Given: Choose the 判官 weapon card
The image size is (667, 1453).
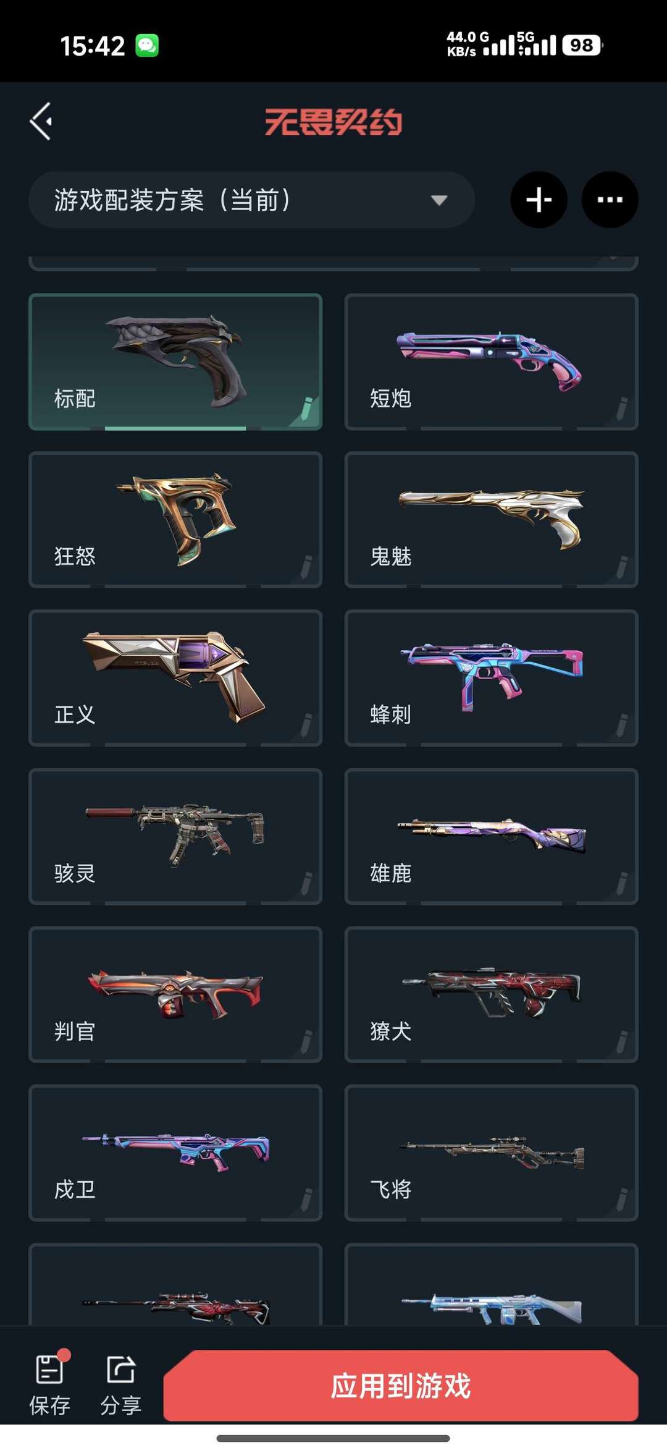Looking at the screenshot, I should (175, 994).
